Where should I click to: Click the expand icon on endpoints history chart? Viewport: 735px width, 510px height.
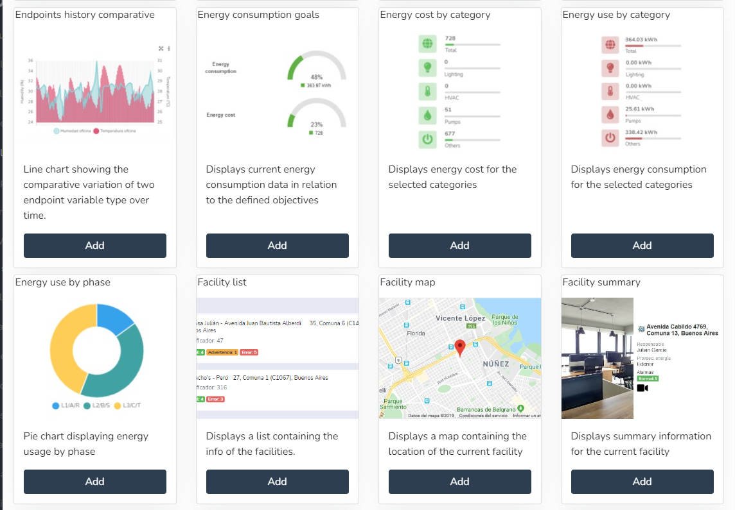pyautogui.click(x=161, y=49)
